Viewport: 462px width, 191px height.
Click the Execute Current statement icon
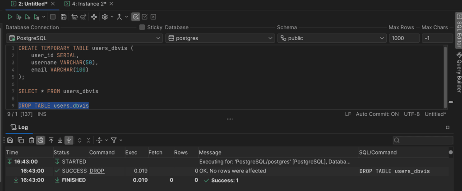[x=19, y=17]
